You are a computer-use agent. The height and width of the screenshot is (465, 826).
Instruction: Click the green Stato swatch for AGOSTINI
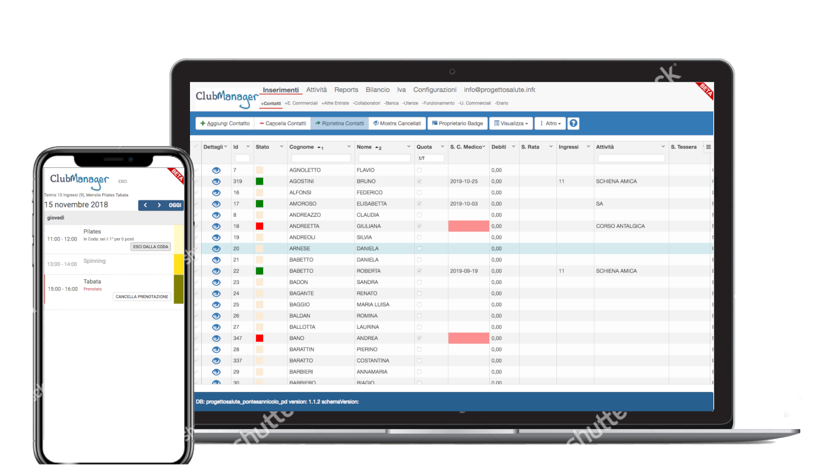[259, 182]
